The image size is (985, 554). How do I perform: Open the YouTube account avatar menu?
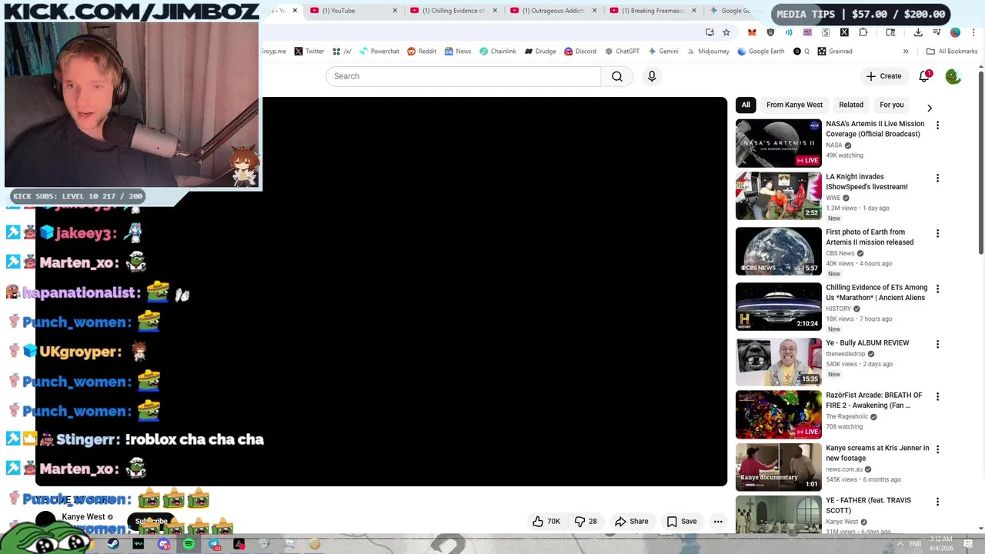[953, 76]
